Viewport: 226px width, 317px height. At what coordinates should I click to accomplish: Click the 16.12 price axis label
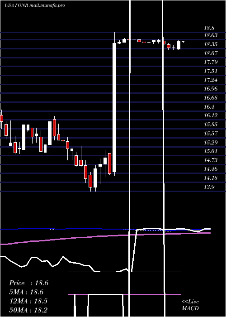211,115
